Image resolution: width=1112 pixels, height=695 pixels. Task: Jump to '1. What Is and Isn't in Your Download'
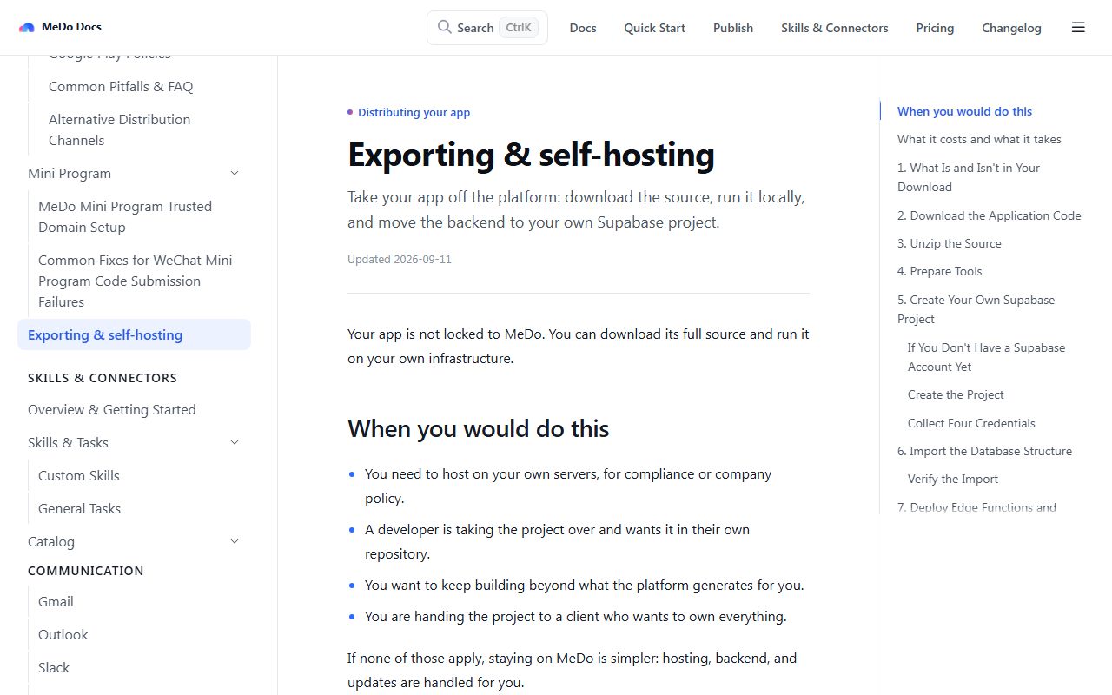[x=969, y=177]
